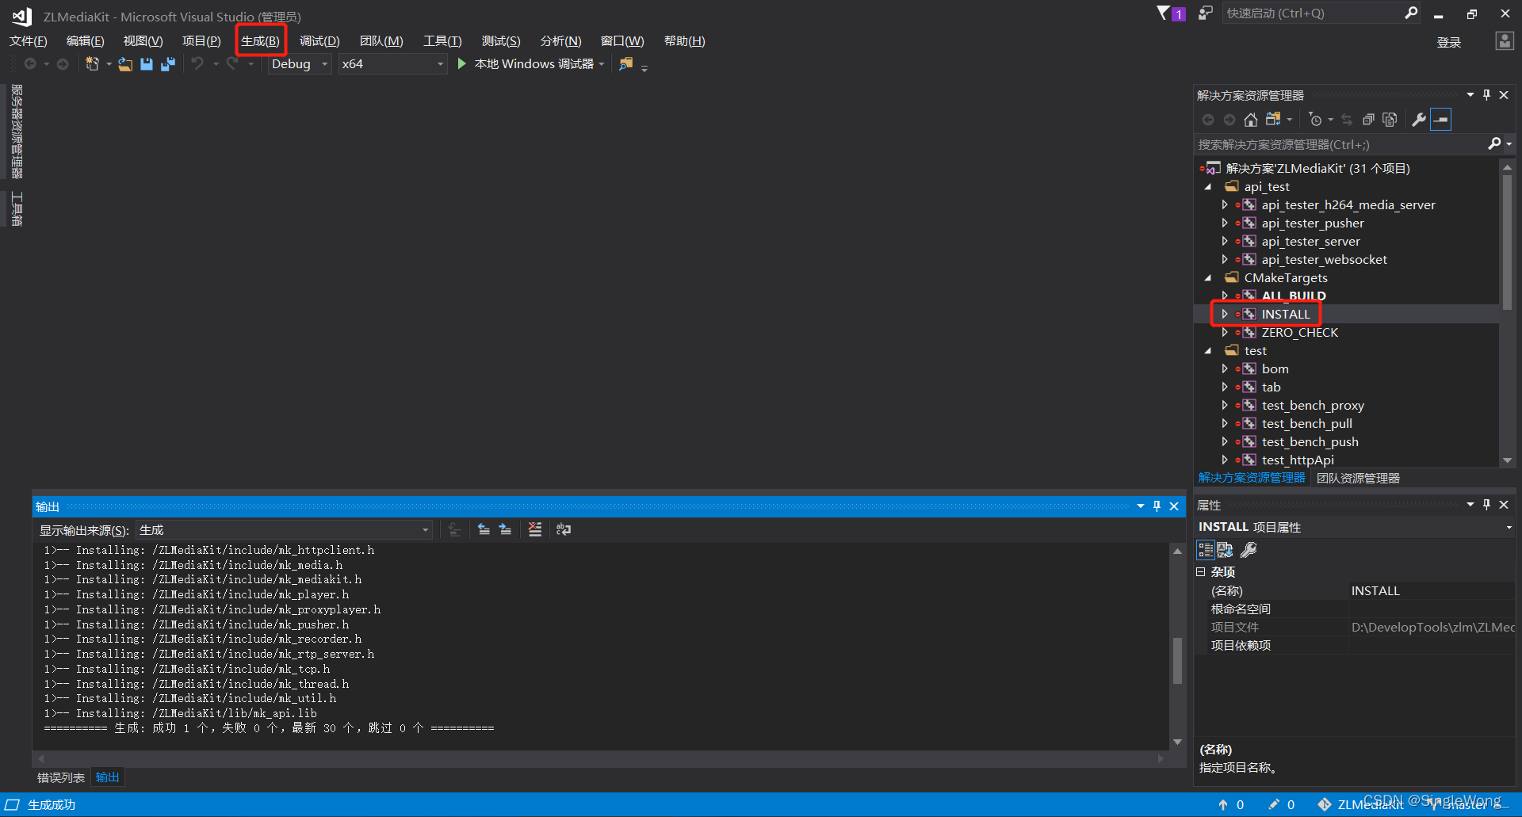Image resolution: width=1522 pixels, height=817 pixels.
Task: Click the wrench Properties icon in Solution Explorer
Action: tap(1419, 120)
